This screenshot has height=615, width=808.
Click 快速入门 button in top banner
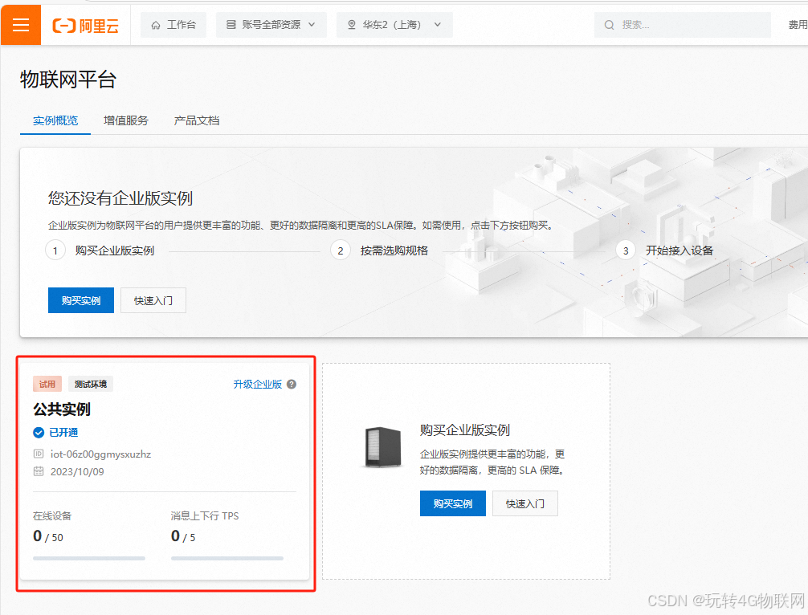click(153, 300)
